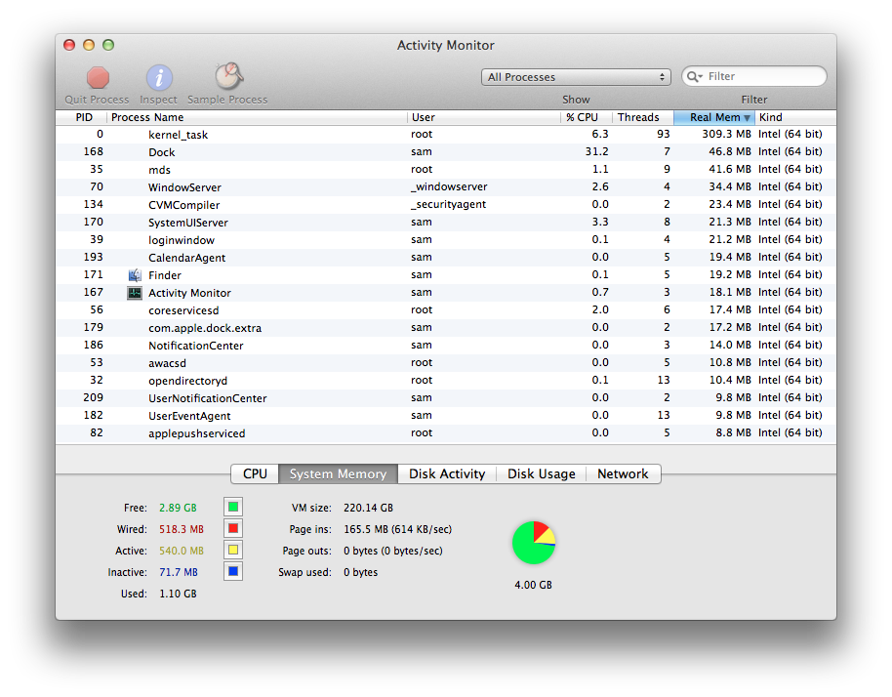Click the memory usage pie chart

534,543
